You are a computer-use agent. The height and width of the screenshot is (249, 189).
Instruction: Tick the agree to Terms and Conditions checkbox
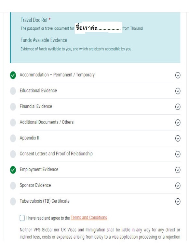point(22,218)
